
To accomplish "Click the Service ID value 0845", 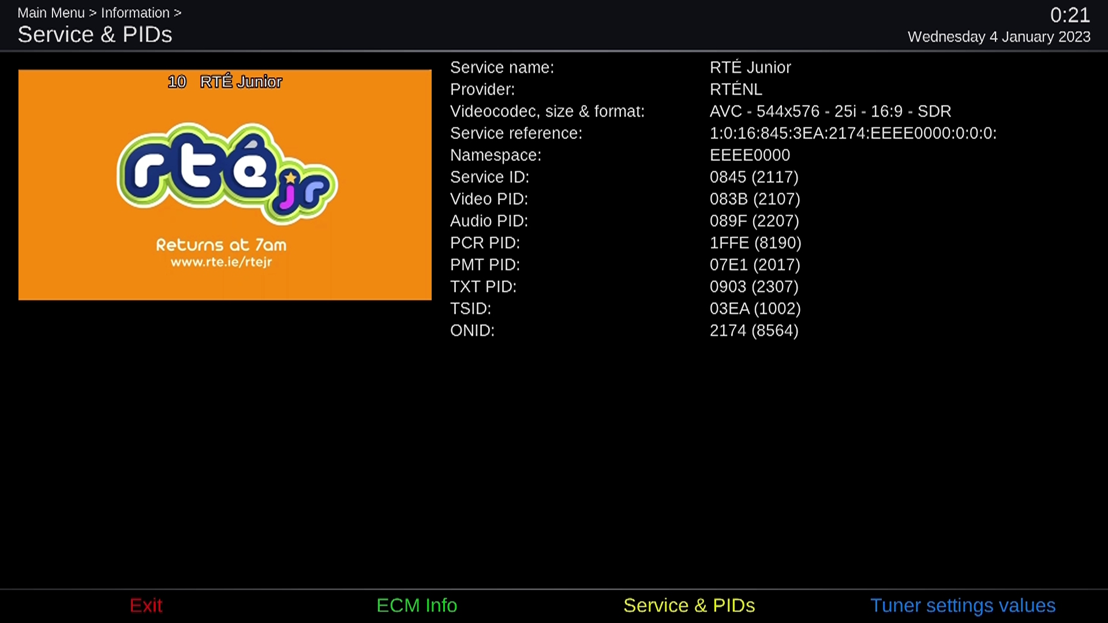I will pyautogui.click(x=754, y=177).
